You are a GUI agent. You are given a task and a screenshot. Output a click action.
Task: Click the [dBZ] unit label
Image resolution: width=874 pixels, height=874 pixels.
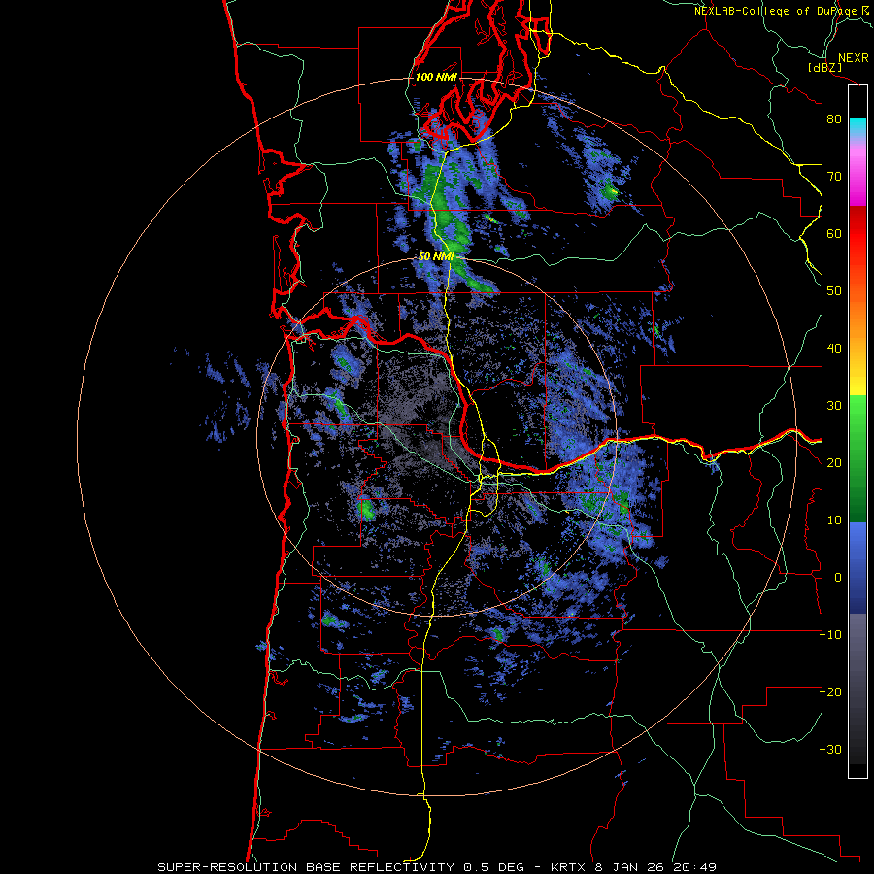[x=825, y=67]
